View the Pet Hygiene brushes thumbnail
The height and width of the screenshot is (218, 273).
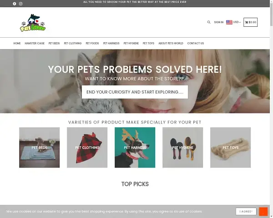pyautogui.click(x=182, y=148)
